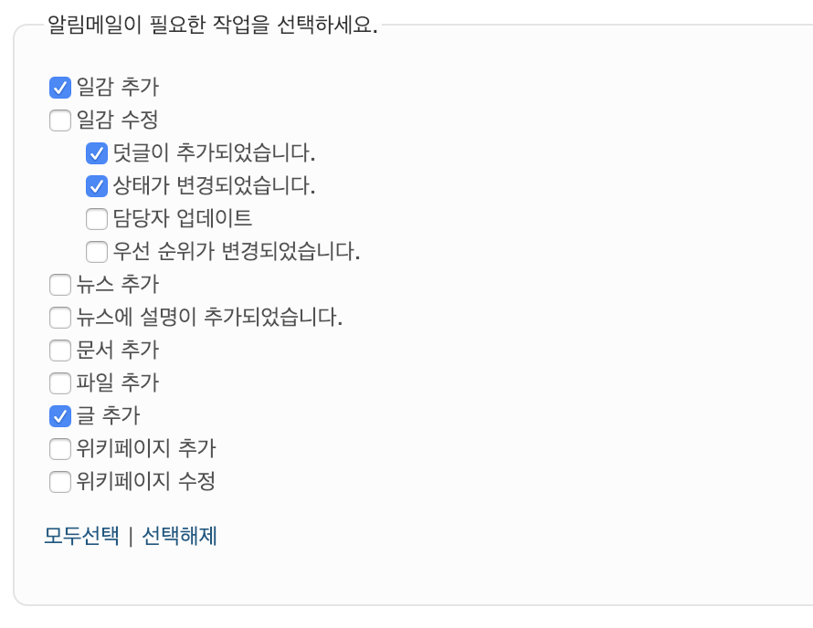Click the '담당자 업데이트' label text
The image size is (813, 628).
[x=182, y=219]
